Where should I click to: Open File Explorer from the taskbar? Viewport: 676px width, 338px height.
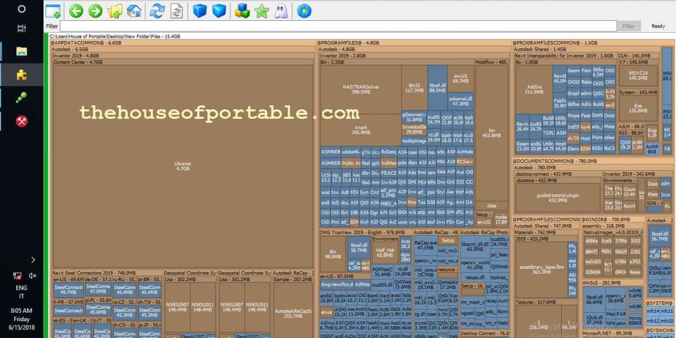(x=21, y=51)
